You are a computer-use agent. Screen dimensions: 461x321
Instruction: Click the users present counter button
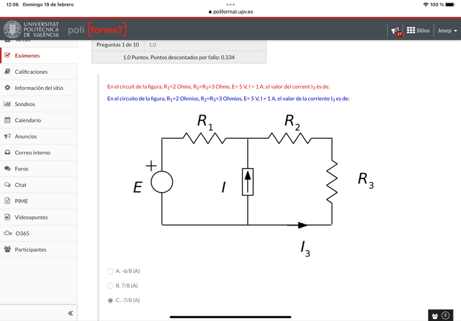(440, 316)
